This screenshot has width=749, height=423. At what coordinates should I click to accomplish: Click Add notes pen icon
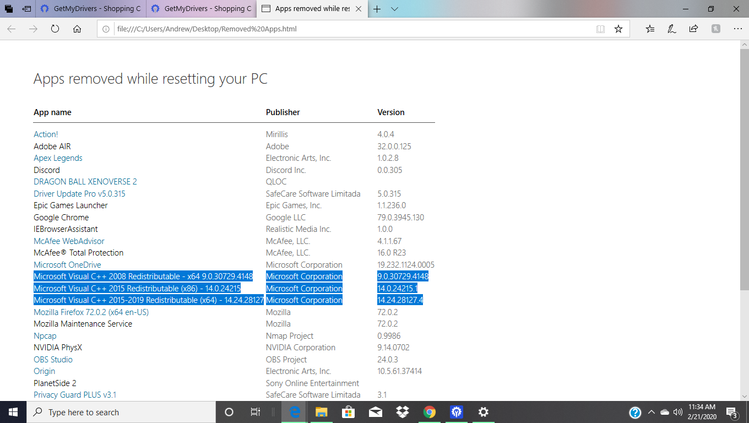[x=672, y=29]
